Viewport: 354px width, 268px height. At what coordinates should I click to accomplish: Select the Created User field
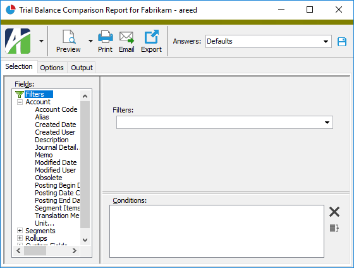[x=55, y=132]
